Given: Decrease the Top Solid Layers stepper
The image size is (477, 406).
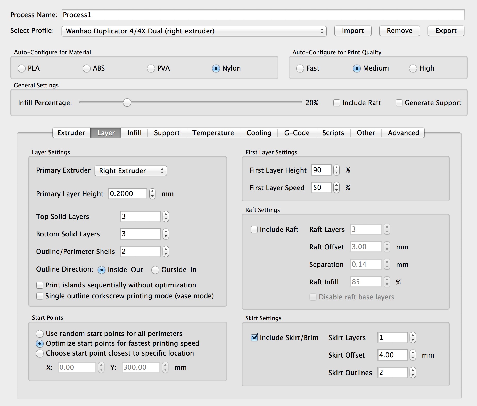Looking at the screenshot, I should (x=166, y=219).
